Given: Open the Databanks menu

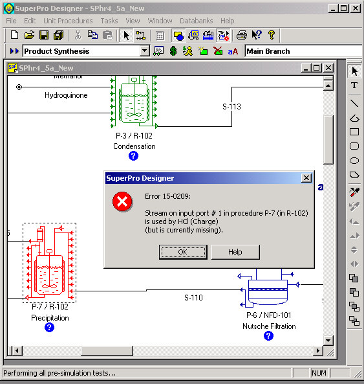Looking at the screenshot, I should click(x=197, y=21).
